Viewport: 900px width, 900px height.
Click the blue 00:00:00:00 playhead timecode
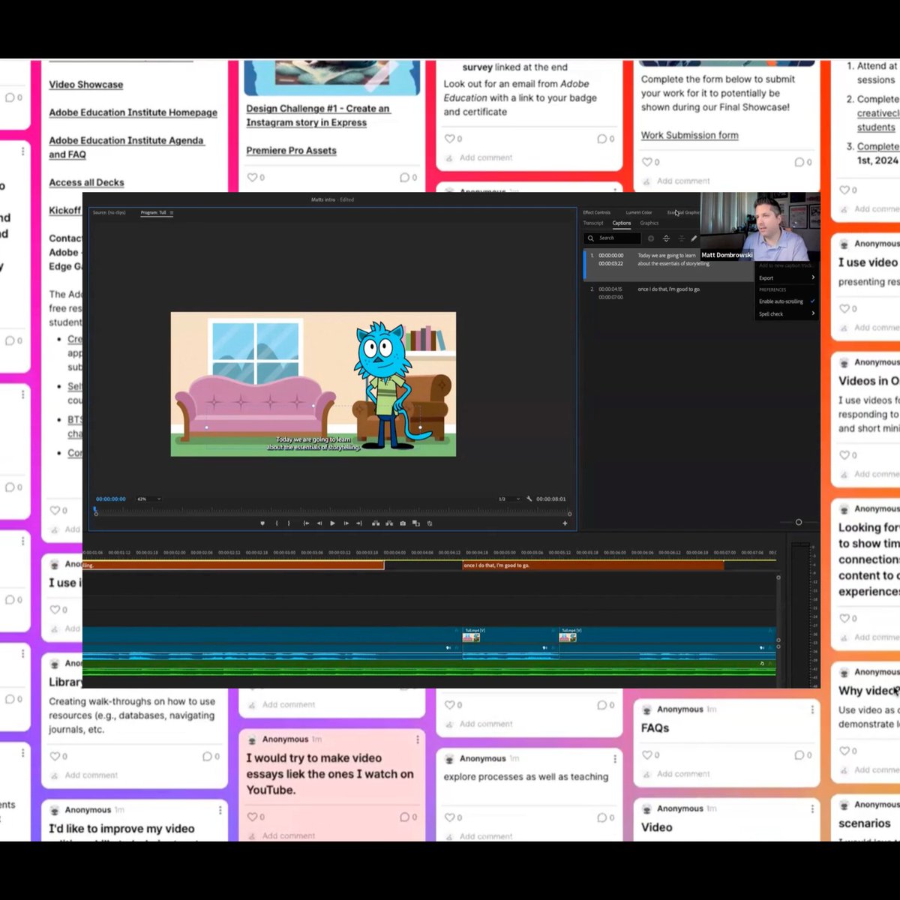(x=111, y=499)
